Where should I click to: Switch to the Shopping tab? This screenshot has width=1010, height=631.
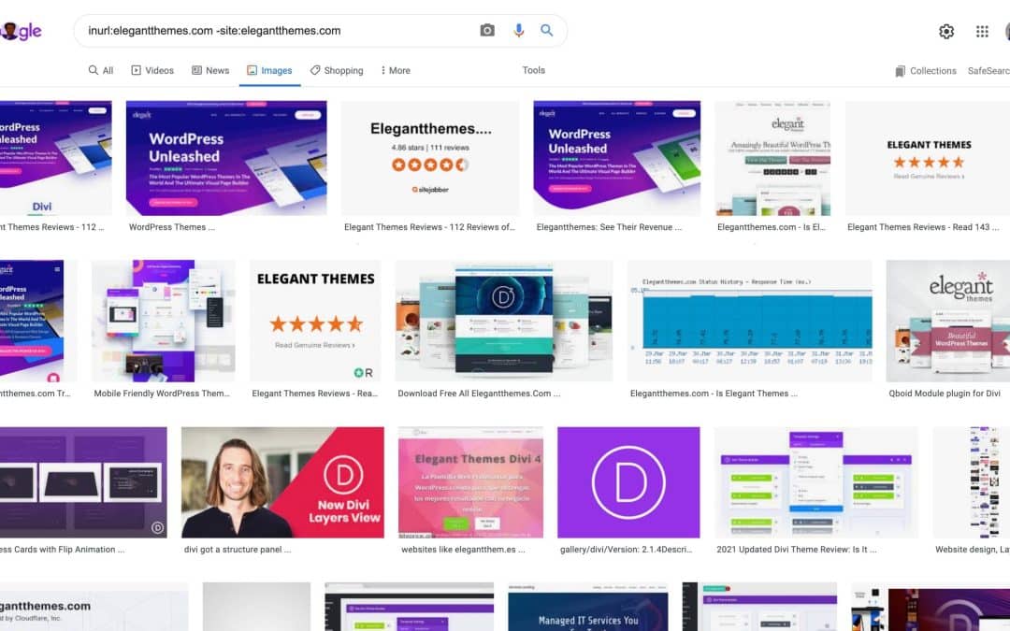pos(337,70)
